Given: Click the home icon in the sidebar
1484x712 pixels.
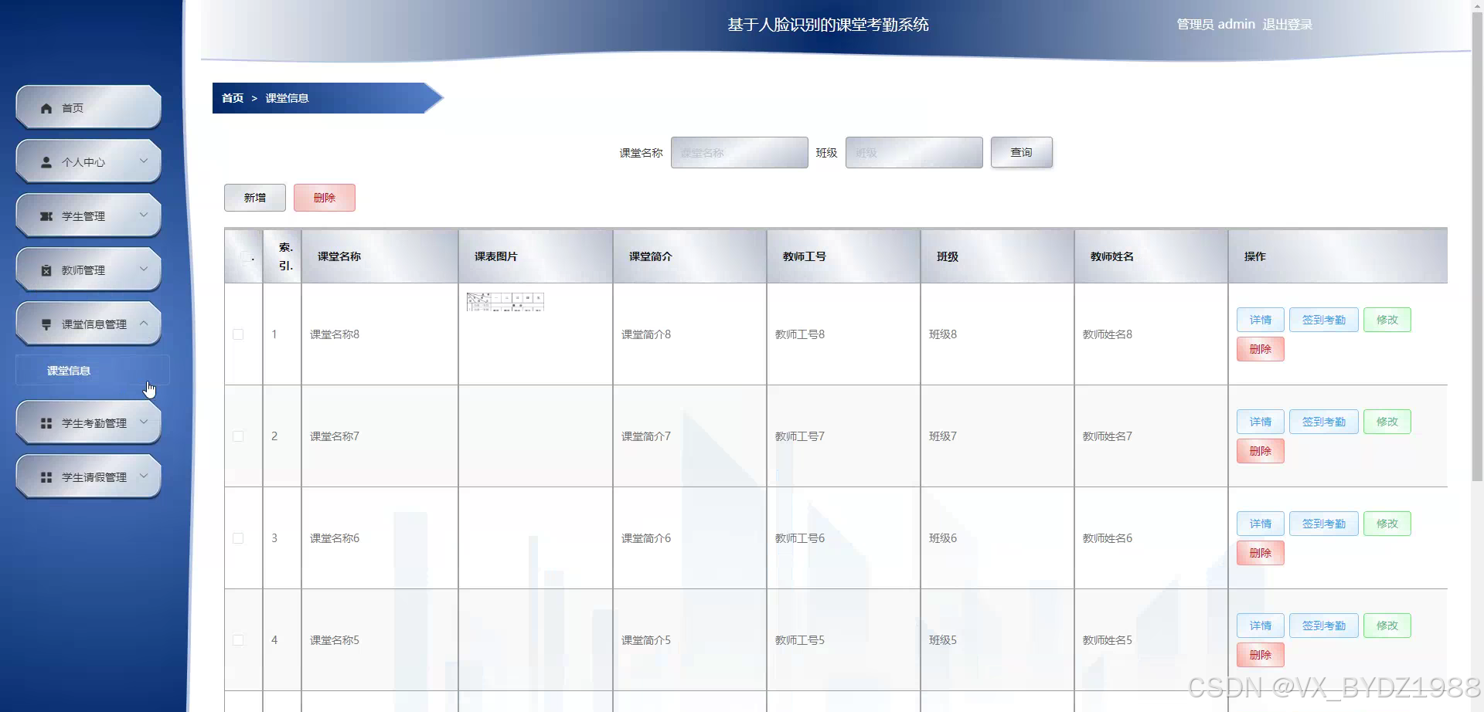Looking at the screenshot, I should pyautogui.click(x=46, y=108).
